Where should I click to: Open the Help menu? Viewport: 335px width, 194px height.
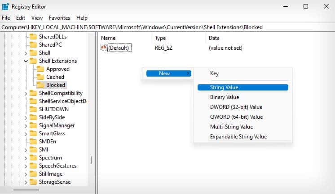[82, 18]
